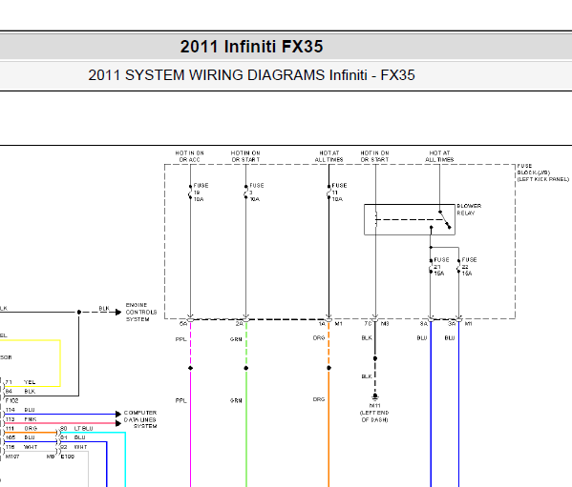Select "HOT IN ON OR START" above connector 7C
The height and width of the screenshot is (487, 572).
374,156
